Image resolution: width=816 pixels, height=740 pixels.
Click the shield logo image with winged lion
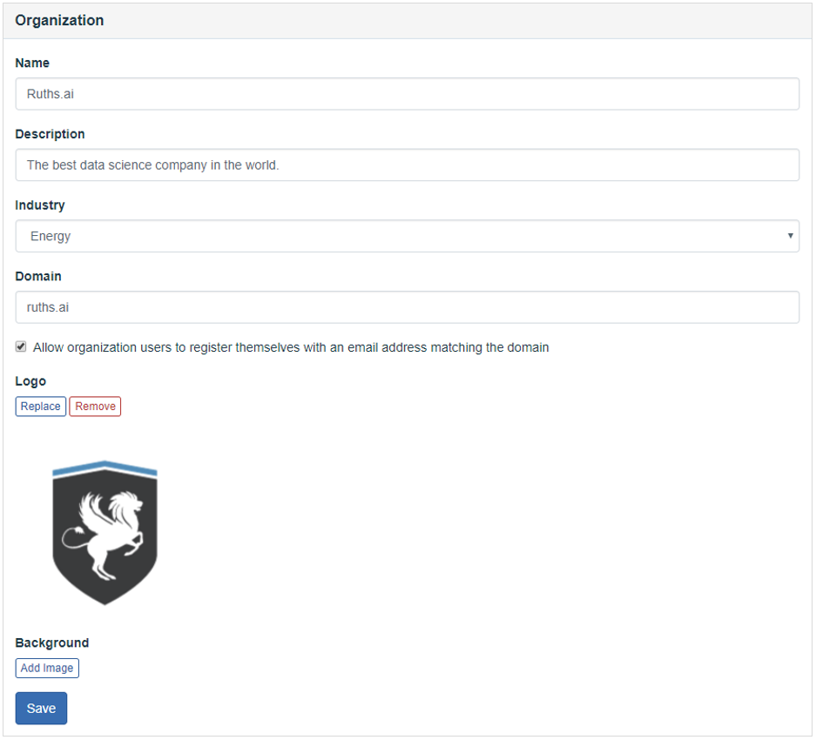(105, 532)
